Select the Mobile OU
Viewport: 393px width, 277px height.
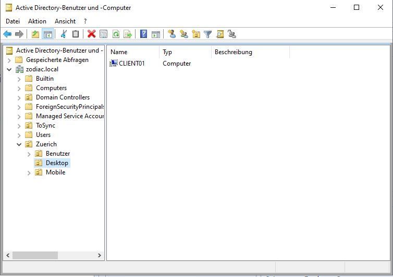tap(55, 172)
